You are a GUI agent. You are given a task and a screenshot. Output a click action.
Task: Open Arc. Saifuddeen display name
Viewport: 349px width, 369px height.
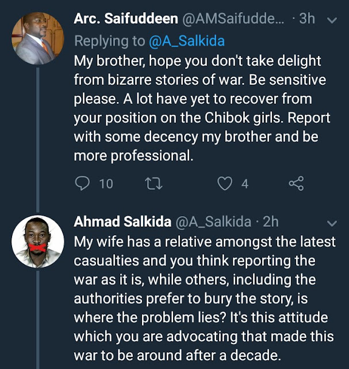click(x=125, y=18)
